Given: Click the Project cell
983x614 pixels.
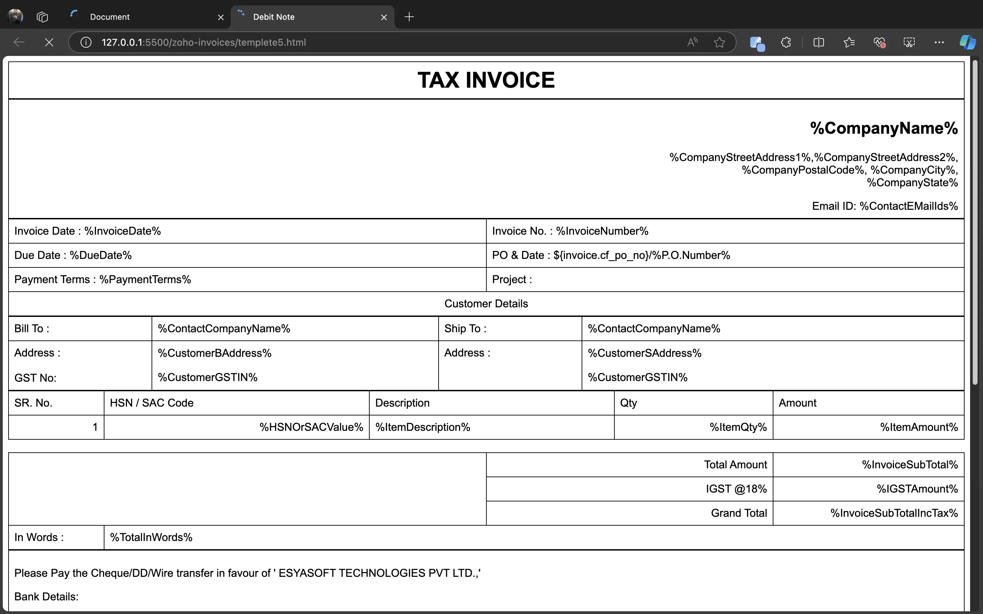Looking at the screenshot, I should tap(725, 279).
